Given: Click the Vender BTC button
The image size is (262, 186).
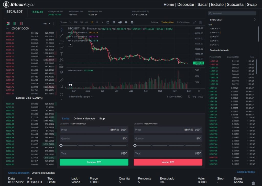Looking at the screenshot, I should [x=168, y=162].
